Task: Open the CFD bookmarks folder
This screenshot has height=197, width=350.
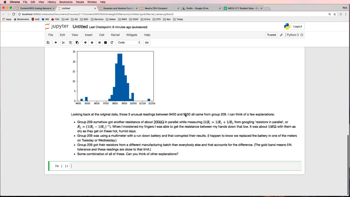Action: point(157,19)
